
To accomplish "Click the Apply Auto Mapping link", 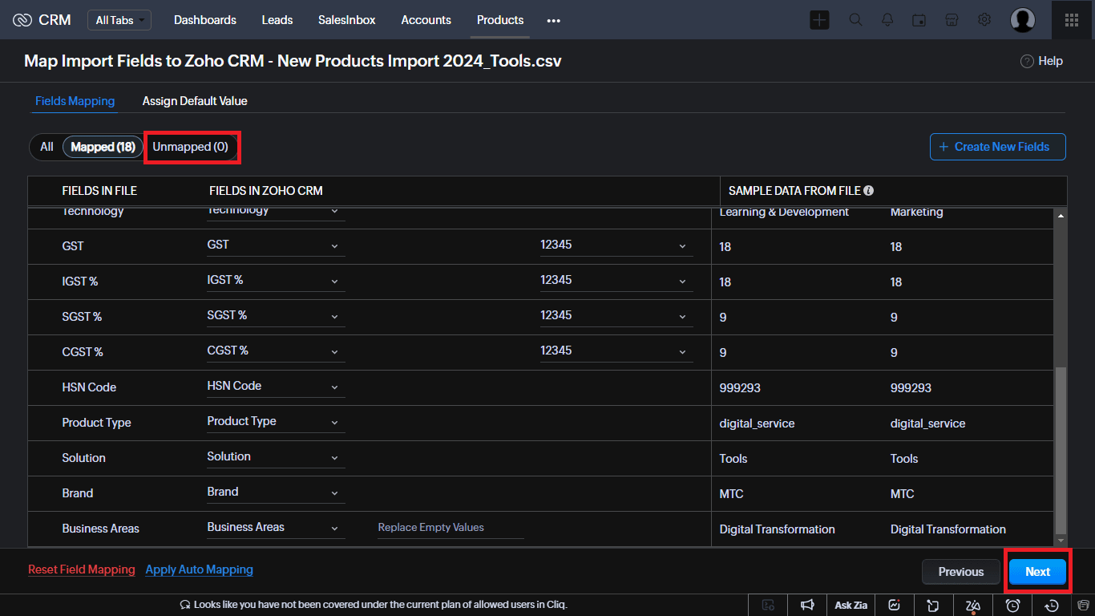I will [x=199, y=569].
